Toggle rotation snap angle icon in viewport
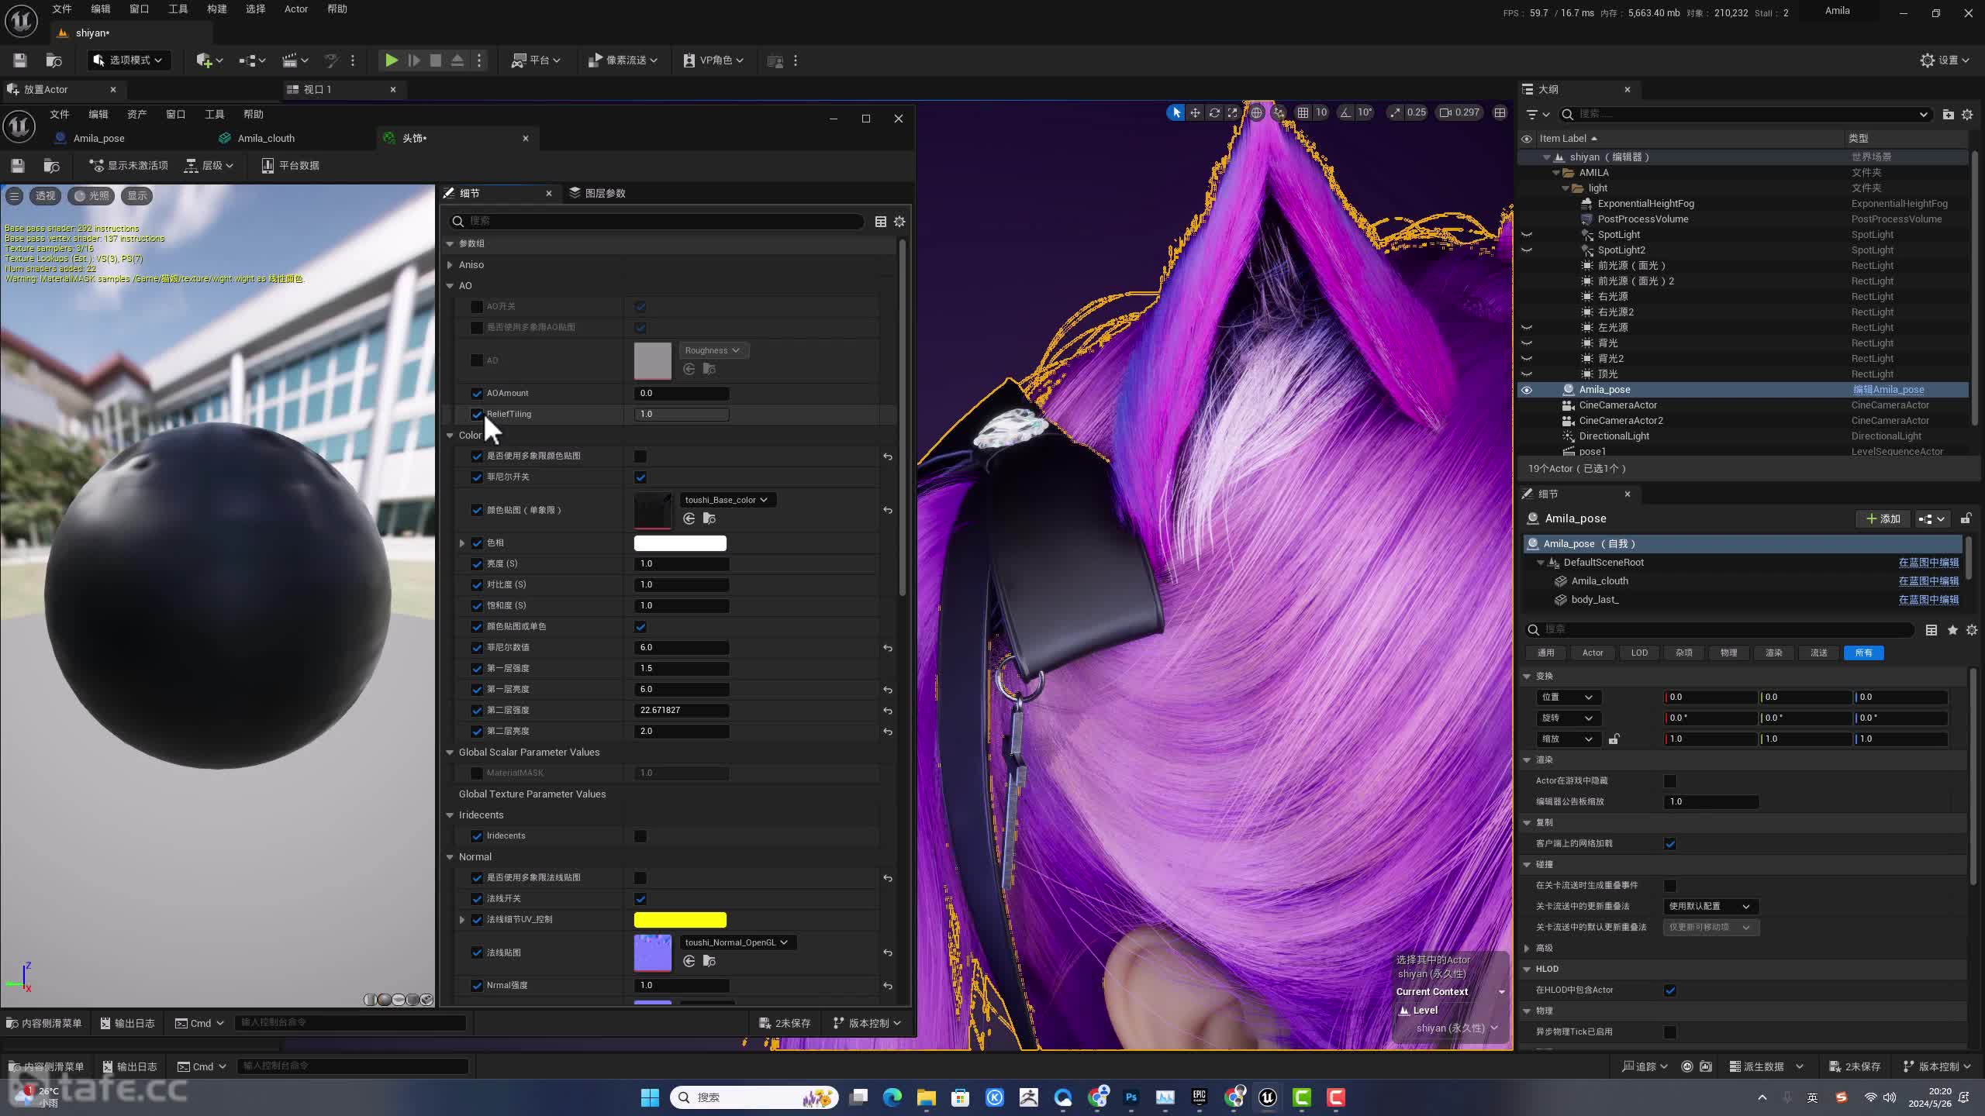 click(x=1345, y=112)
